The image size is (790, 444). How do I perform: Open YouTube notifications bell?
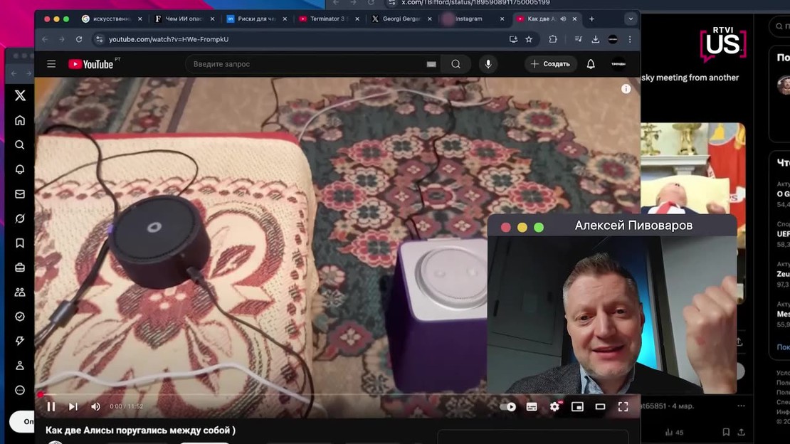pyautogui.click(x=591, y=64)
